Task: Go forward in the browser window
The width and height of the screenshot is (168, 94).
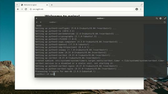Action: 22,9
